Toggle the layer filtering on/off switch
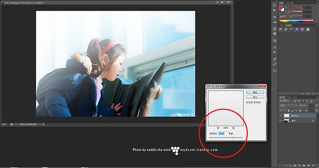This screenshot has height=168, width=319. [x=317, y=101]
